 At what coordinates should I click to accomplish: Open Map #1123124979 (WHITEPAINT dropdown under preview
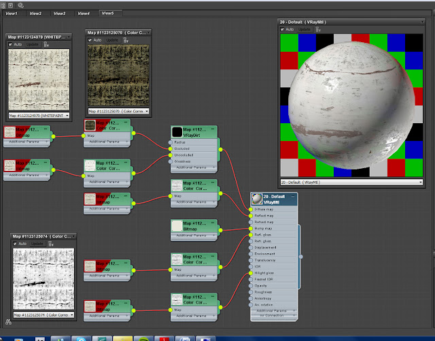click(39, 115)
